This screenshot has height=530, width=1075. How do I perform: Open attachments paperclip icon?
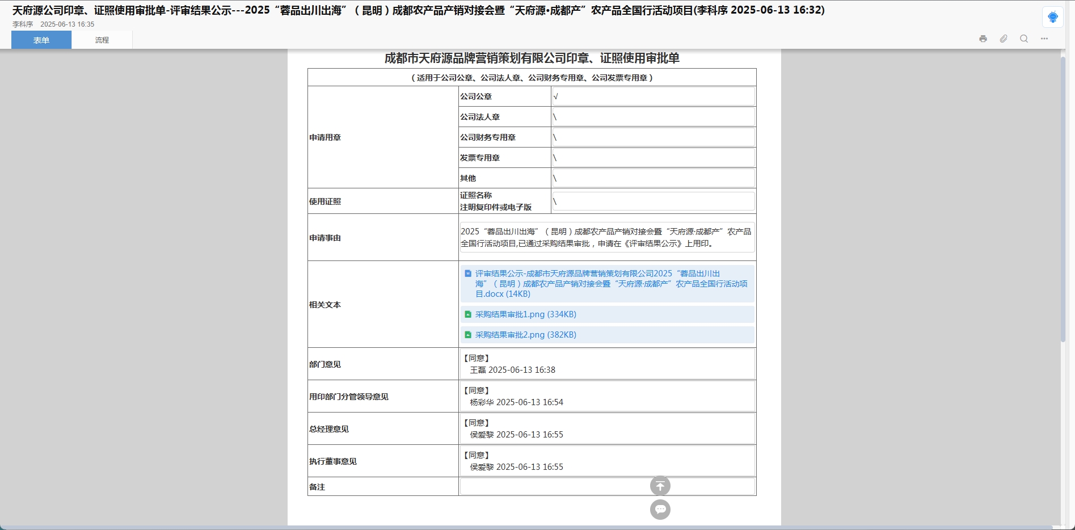[1004, 39]
